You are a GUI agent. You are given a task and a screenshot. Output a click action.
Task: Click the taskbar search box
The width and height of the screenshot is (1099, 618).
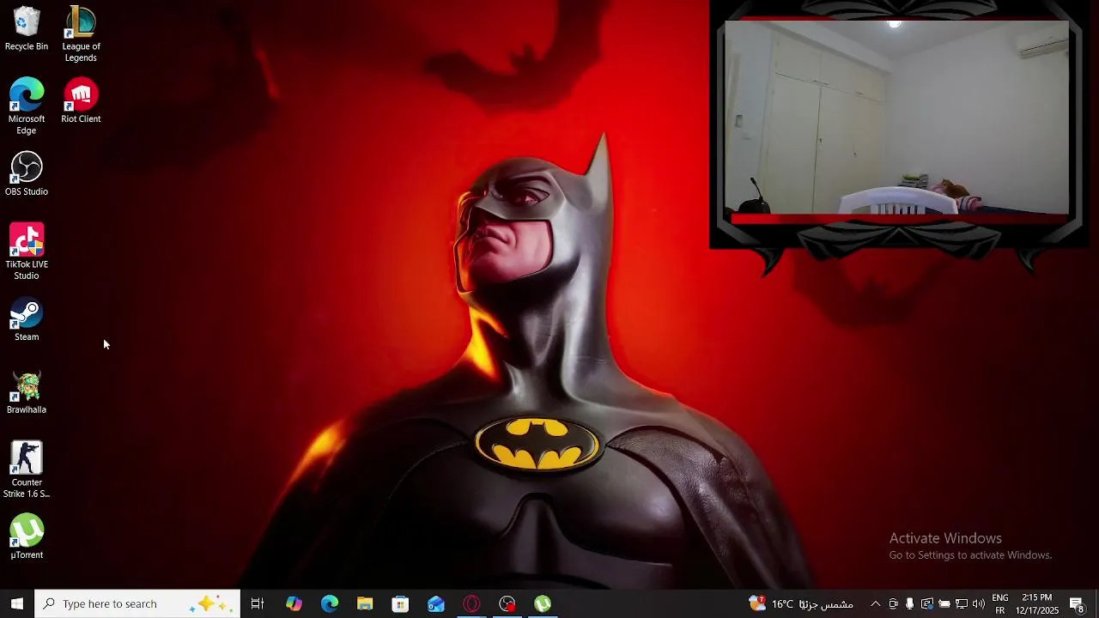(x=137, y=603)
